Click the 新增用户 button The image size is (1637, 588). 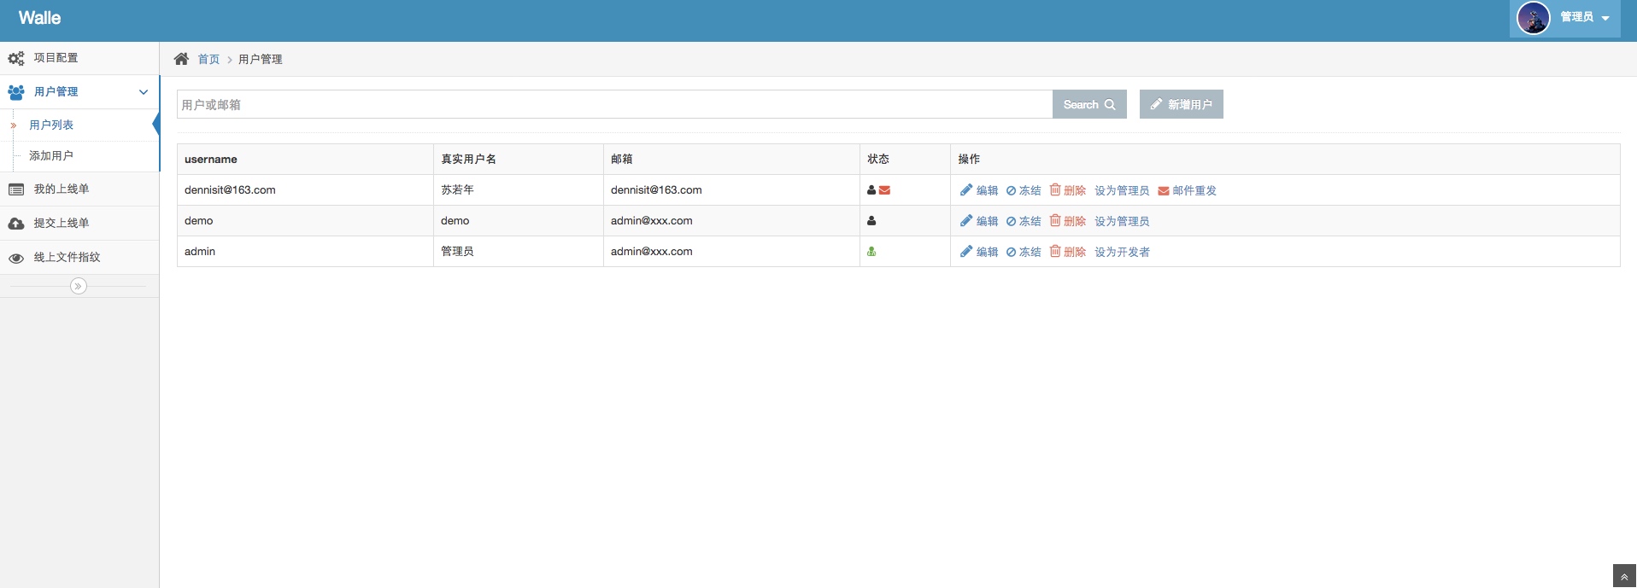pos(1182,104)
